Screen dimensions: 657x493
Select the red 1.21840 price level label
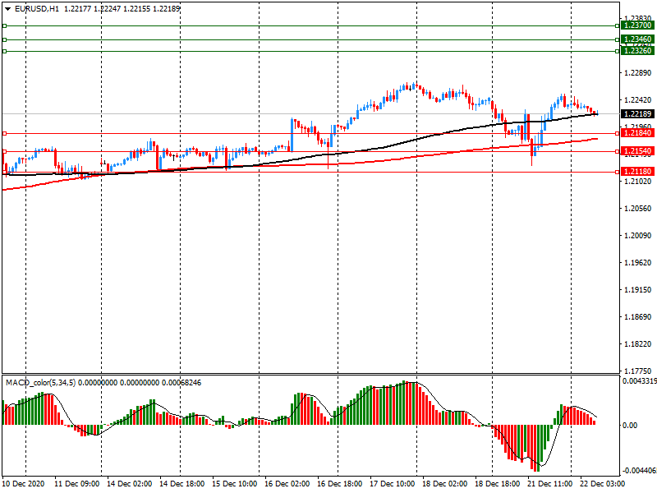tap(637, 133)
